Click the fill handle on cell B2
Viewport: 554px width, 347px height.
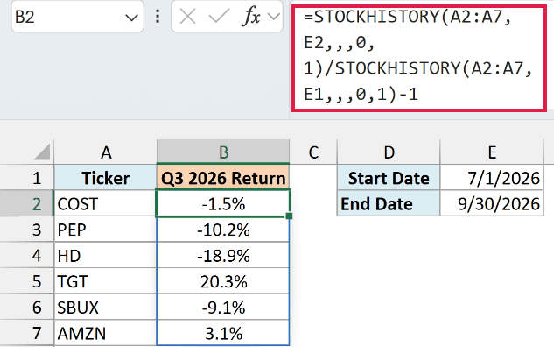(289, 216)
